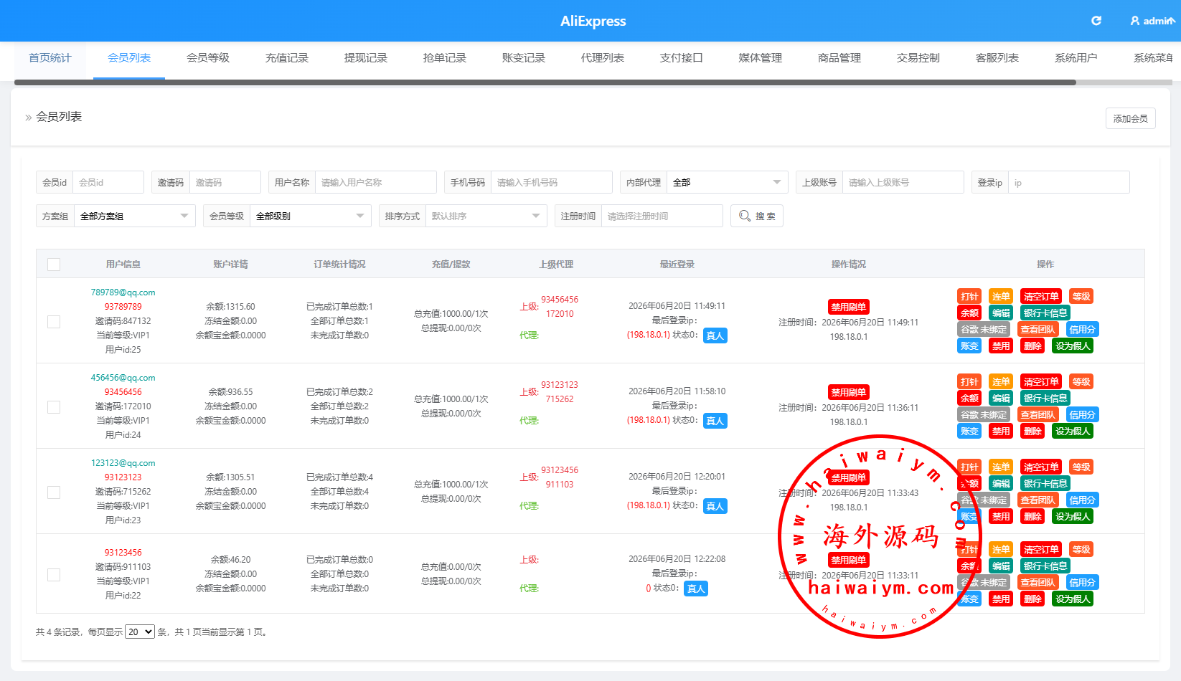The image size is (1181, 681).
Task: Click the 登录ip input field
Action: (1069, 182)
